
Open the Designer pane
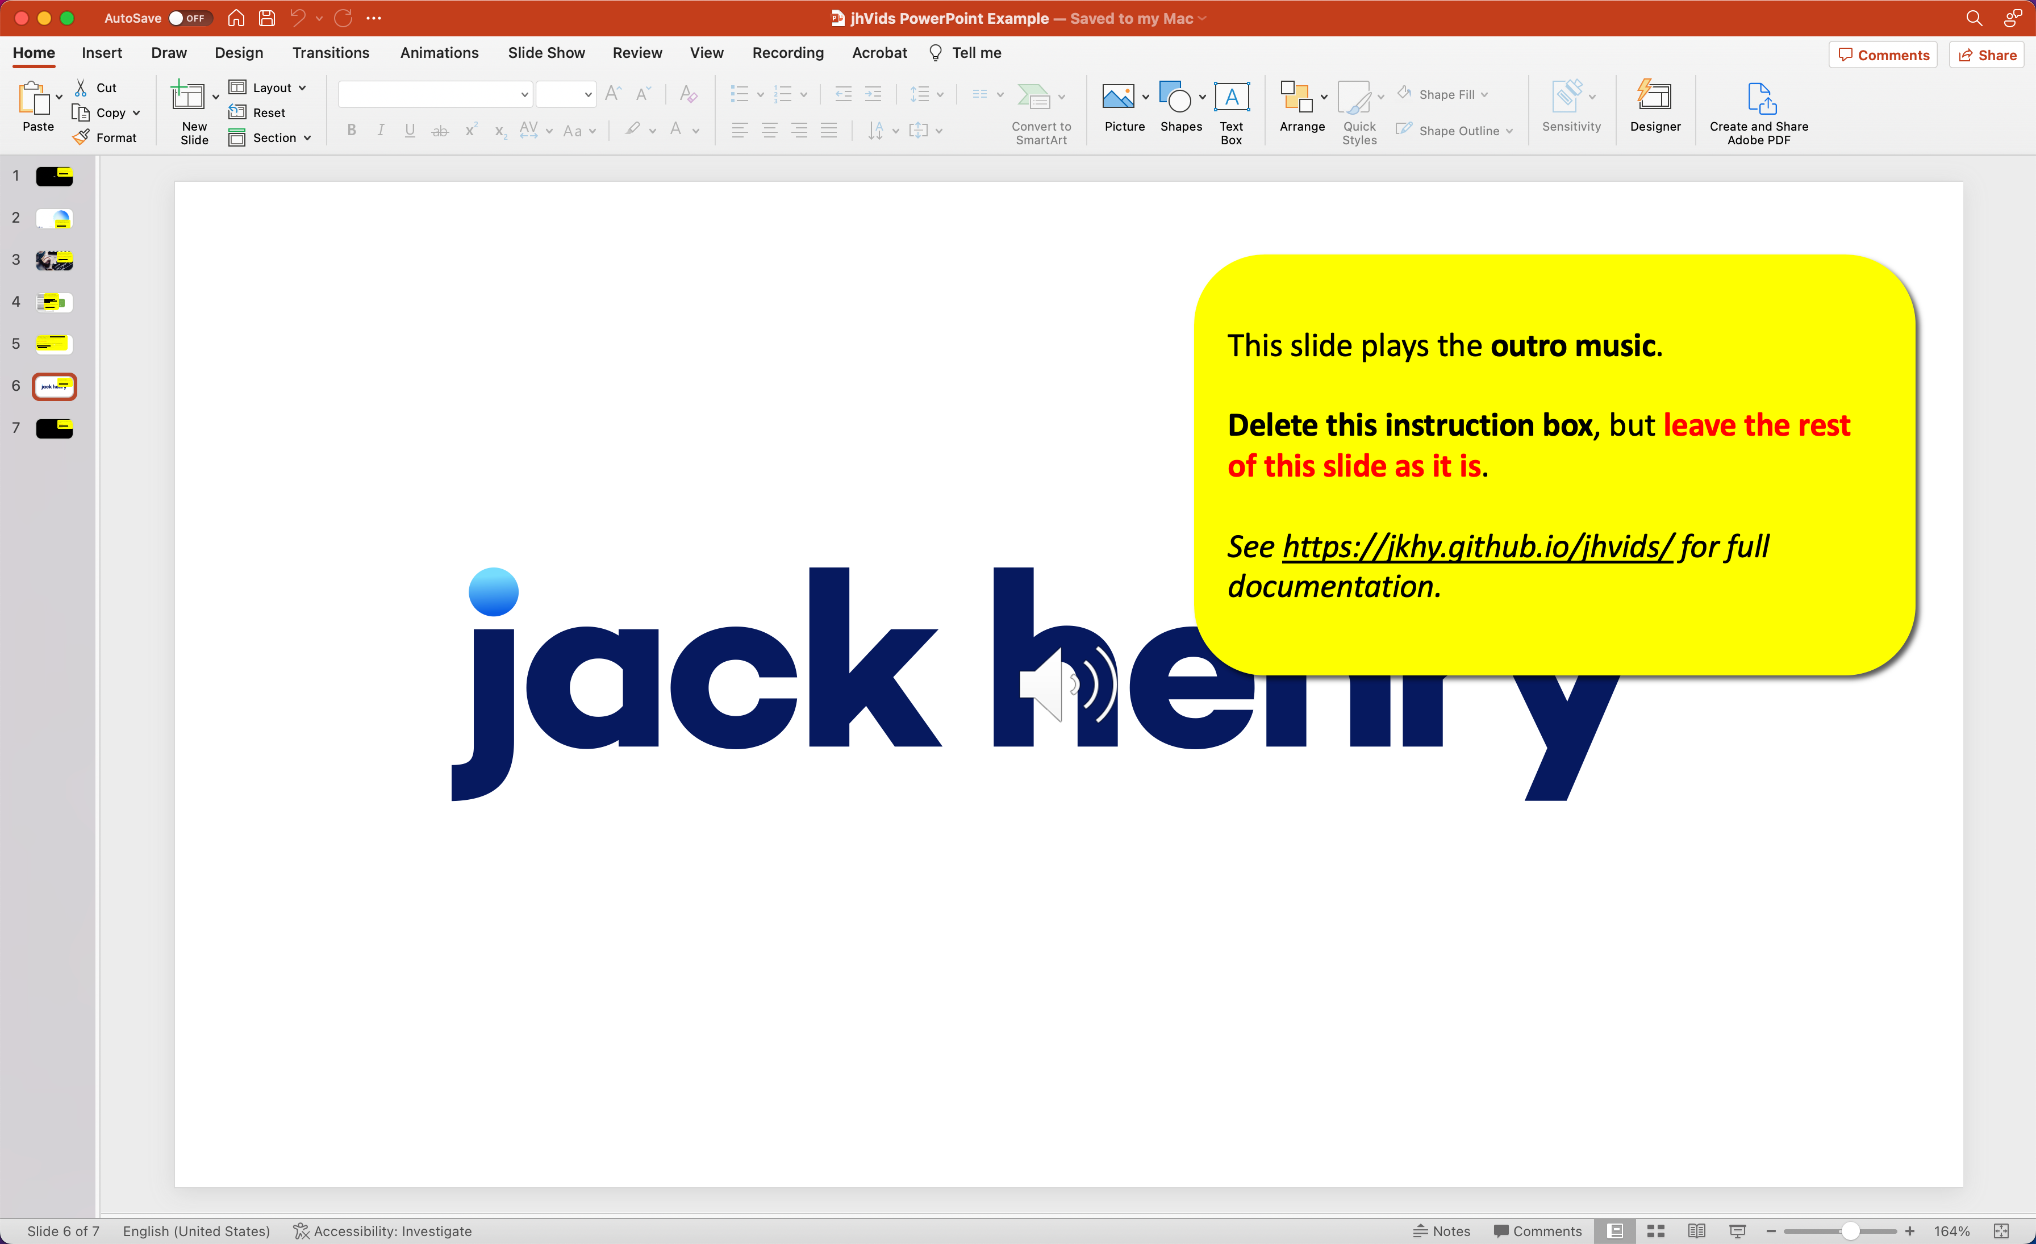1654,98
